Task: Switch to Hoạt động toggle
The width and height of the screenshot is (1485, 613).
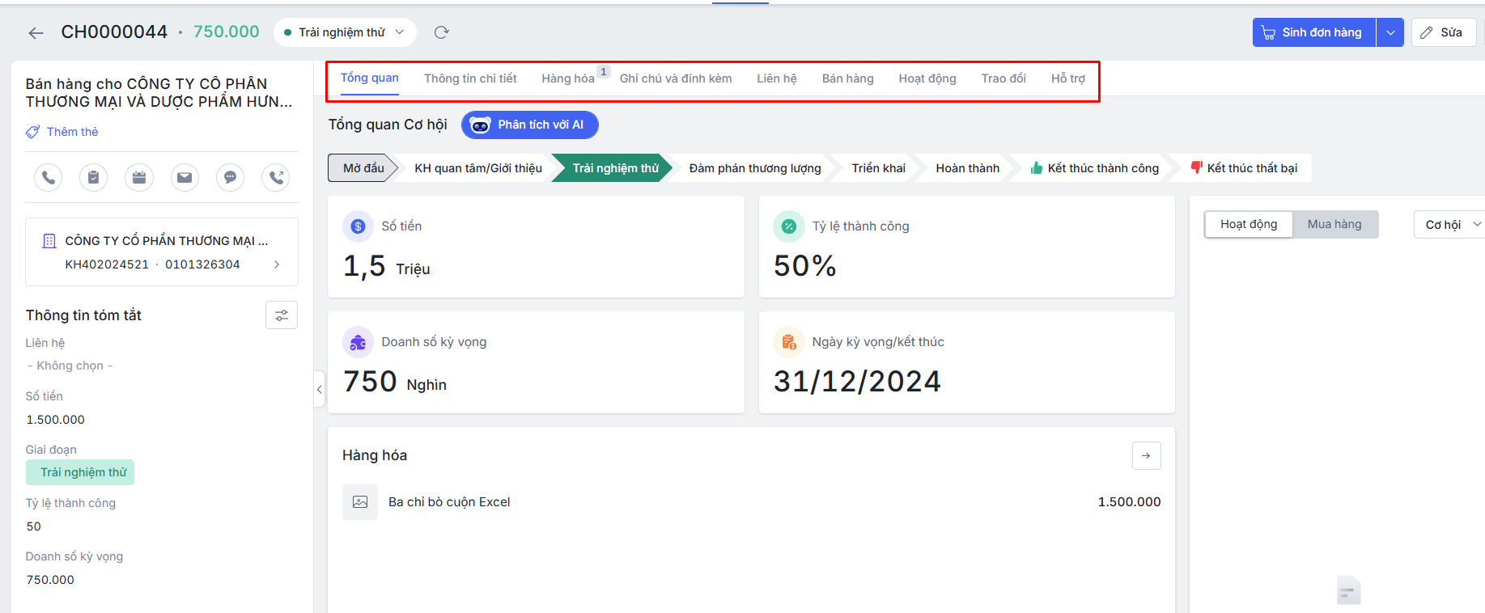Action: point(1249,224)
